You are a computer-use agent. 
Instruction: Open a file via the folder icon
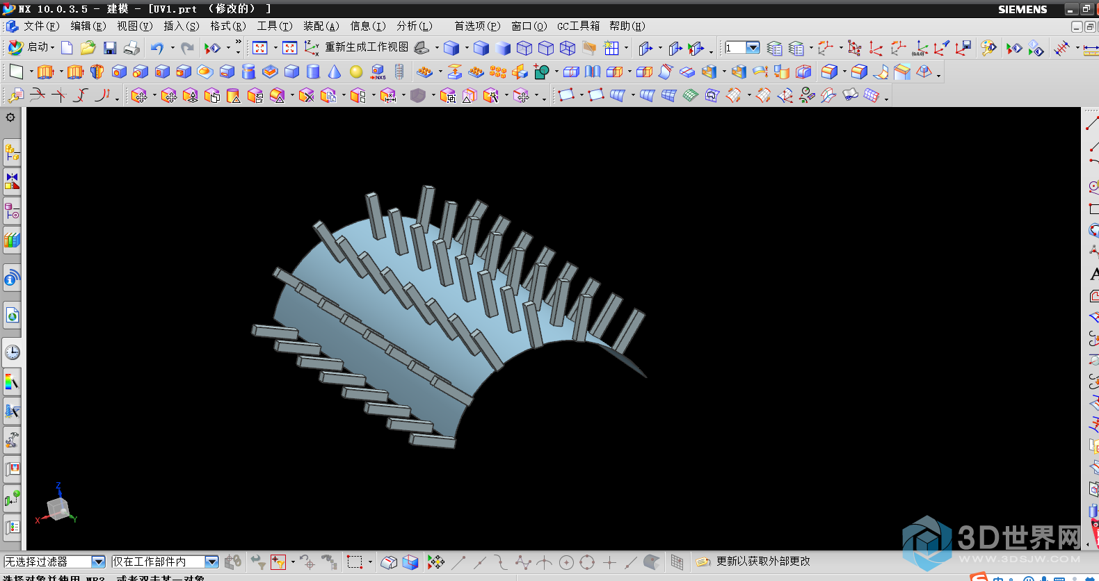point(88,48)
